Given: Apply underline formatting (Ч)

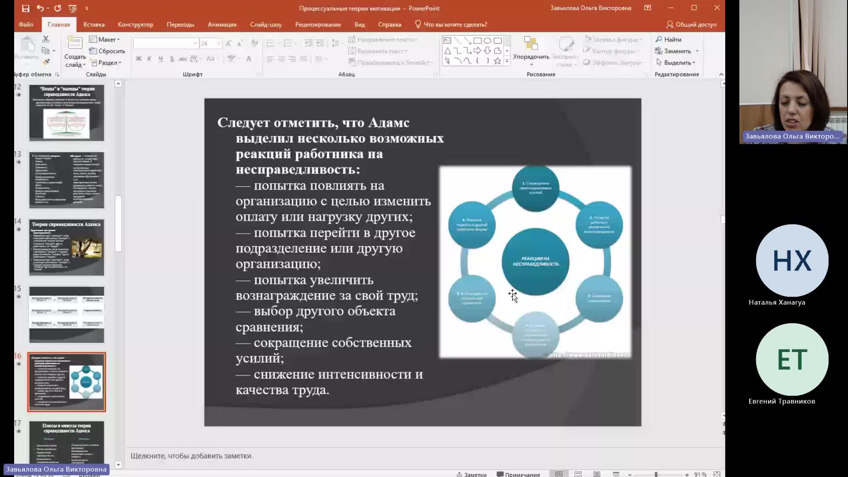Looking at the screenshot, I should click(x=160, y=58).
